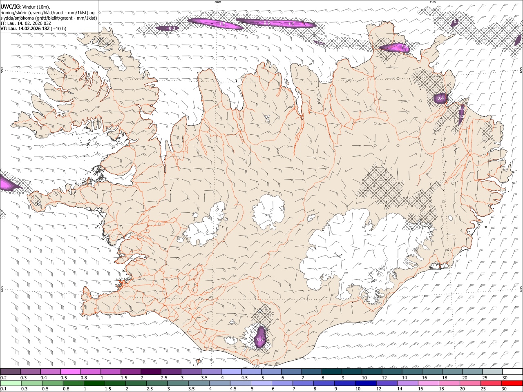Click the slydda/snjókoma legend description line
The width and height of the screenshot is (523, 392).
[x=49, y=18]
